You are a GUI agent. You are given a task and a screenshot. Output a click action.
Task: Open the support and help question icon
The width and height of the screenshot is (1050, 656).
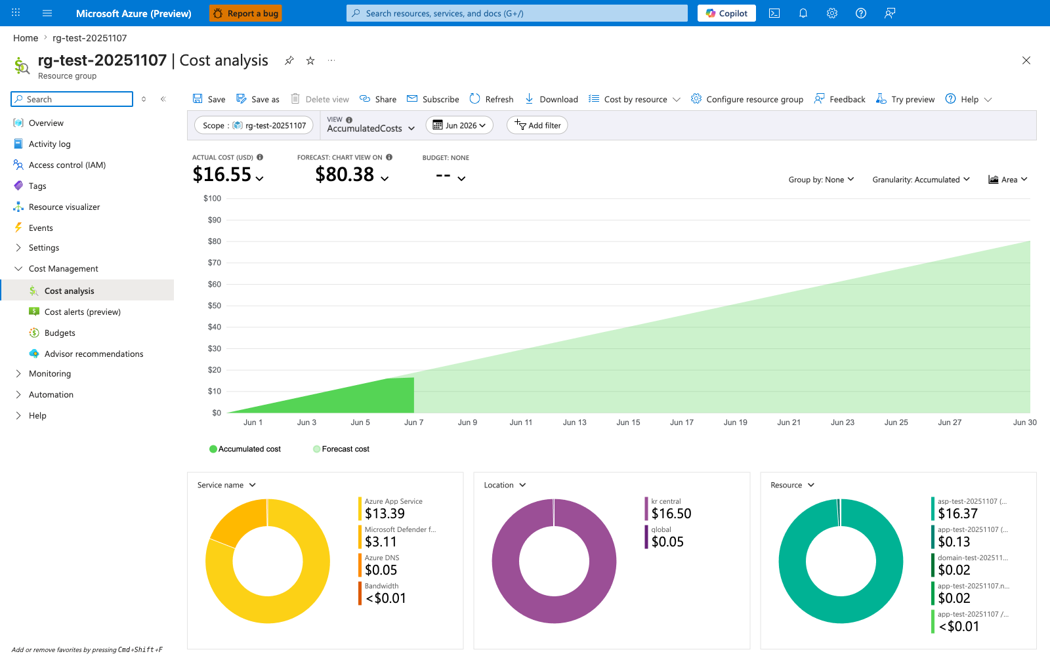pos(861,13)
